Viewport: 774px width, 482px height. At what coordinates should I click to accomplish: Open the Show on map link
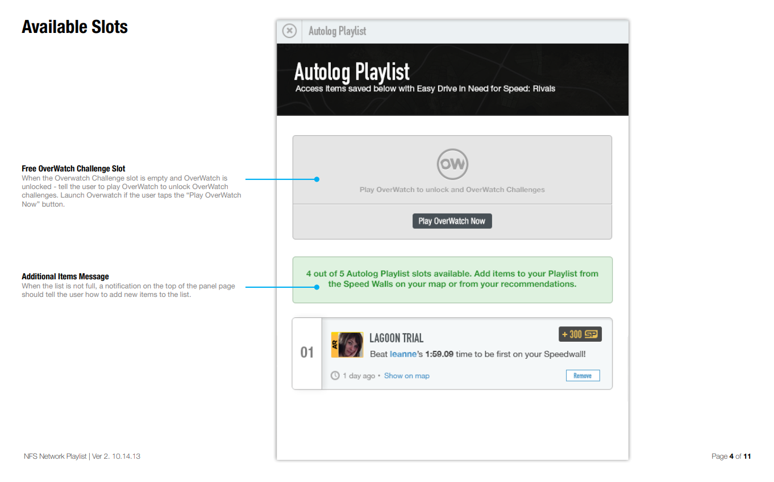(x=407, y=376)
